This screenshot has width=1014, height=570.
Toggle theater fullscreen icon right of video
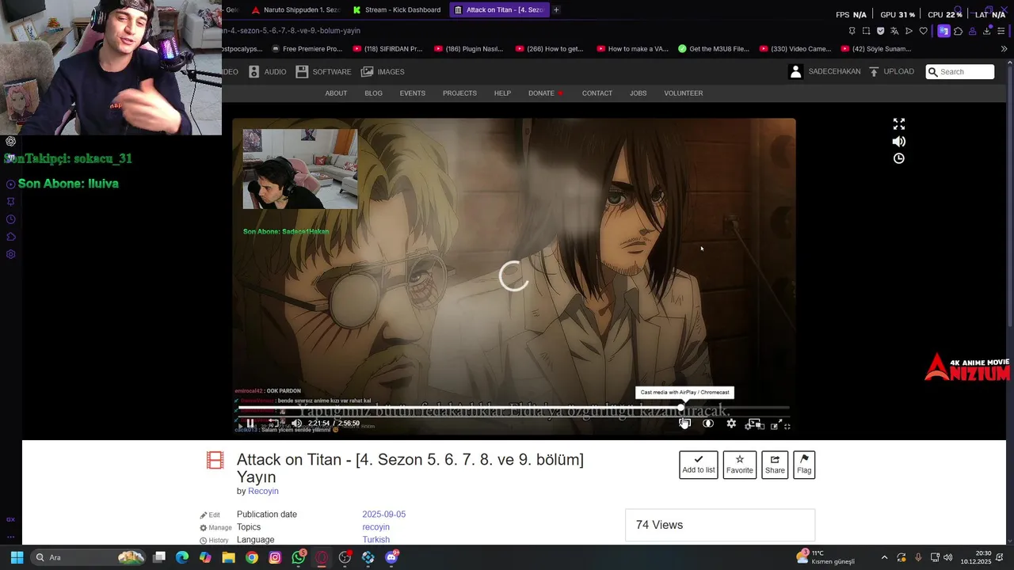[899, 124]
